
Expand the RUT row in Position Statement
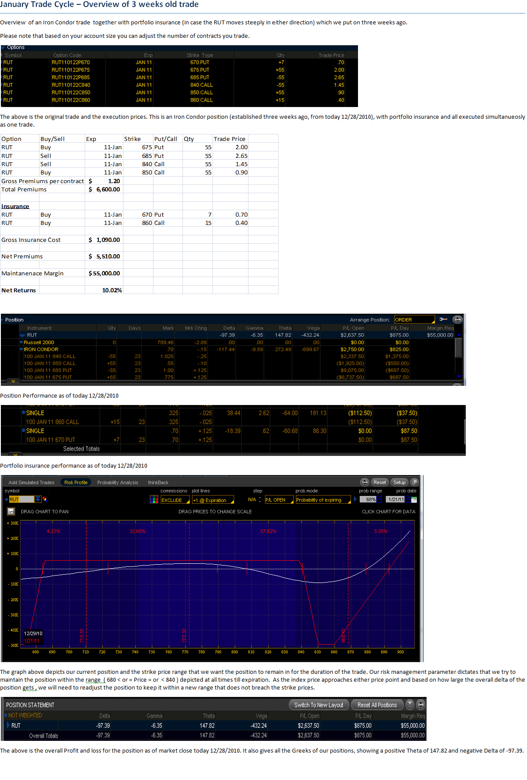click(x=8, y=725)
